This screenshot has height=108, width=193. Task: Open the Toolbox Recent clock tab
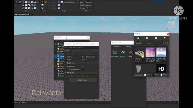[x=156, y=38]
